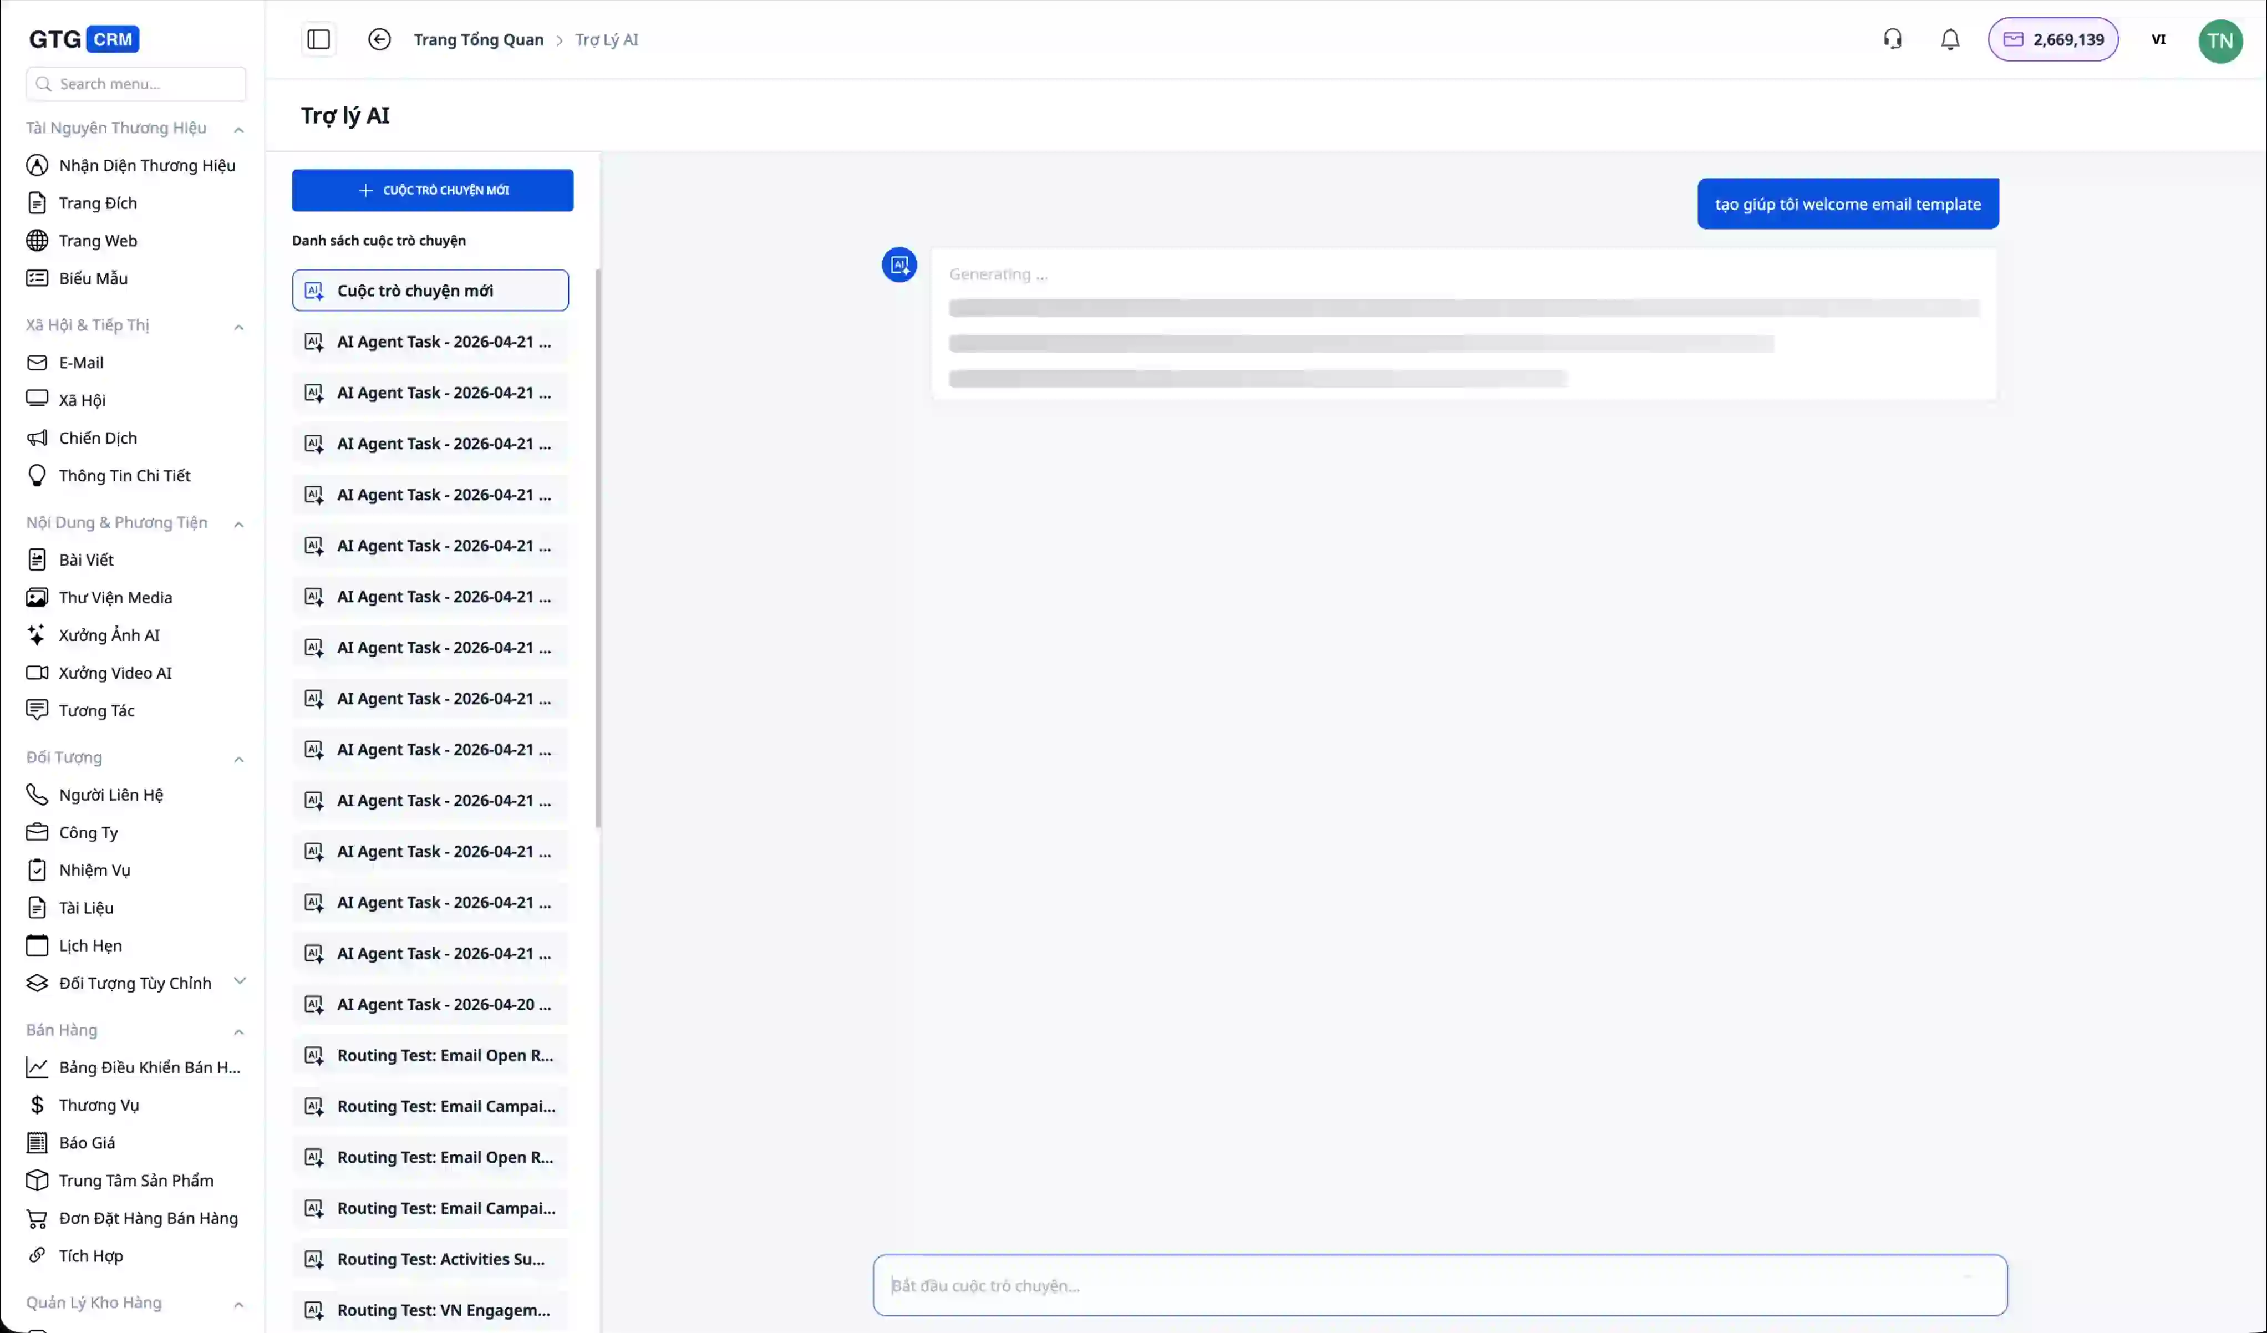Image resolution: width=2267 pixels, height=1333 pixels.
Task: Collapse the Bán Hàng section
Action: point(238,1032)
